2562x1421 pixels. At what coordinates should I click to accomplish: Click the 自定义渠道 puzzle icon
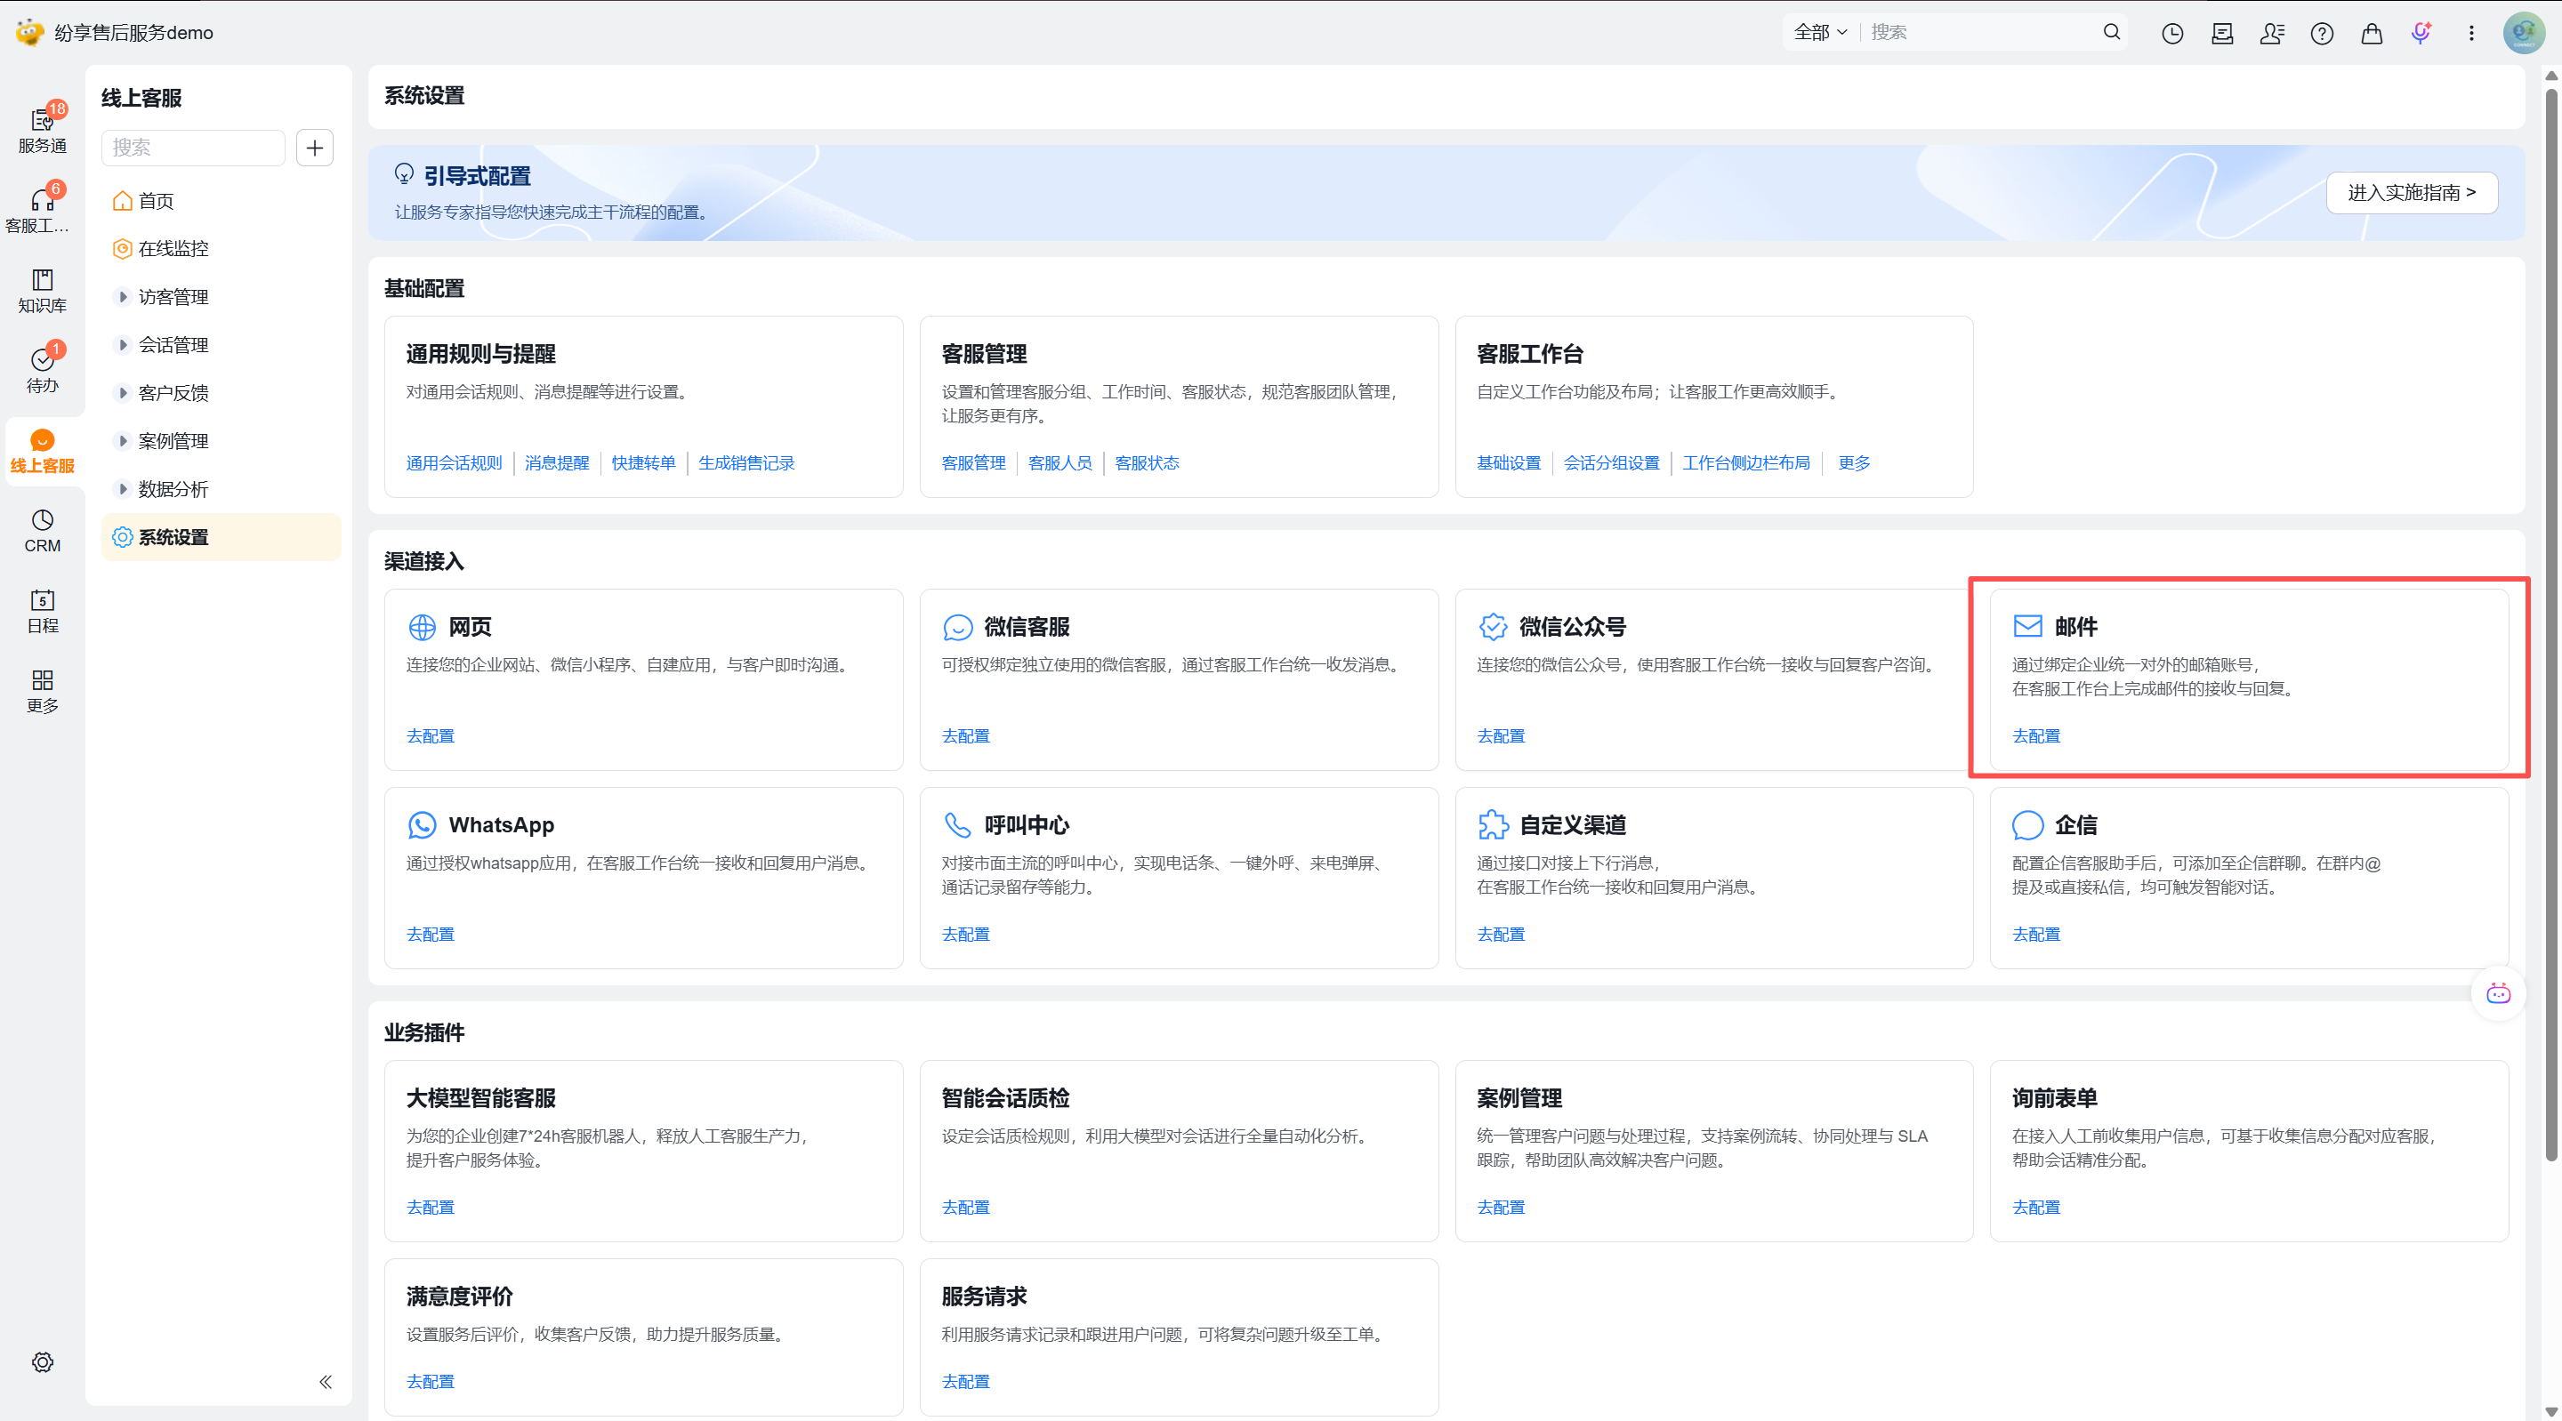point(1492,824)
